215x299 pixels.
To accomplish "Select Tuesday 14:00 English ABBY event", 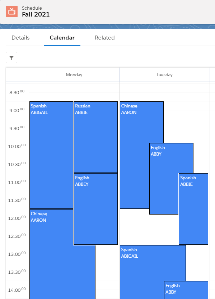I will pos(186,290).
